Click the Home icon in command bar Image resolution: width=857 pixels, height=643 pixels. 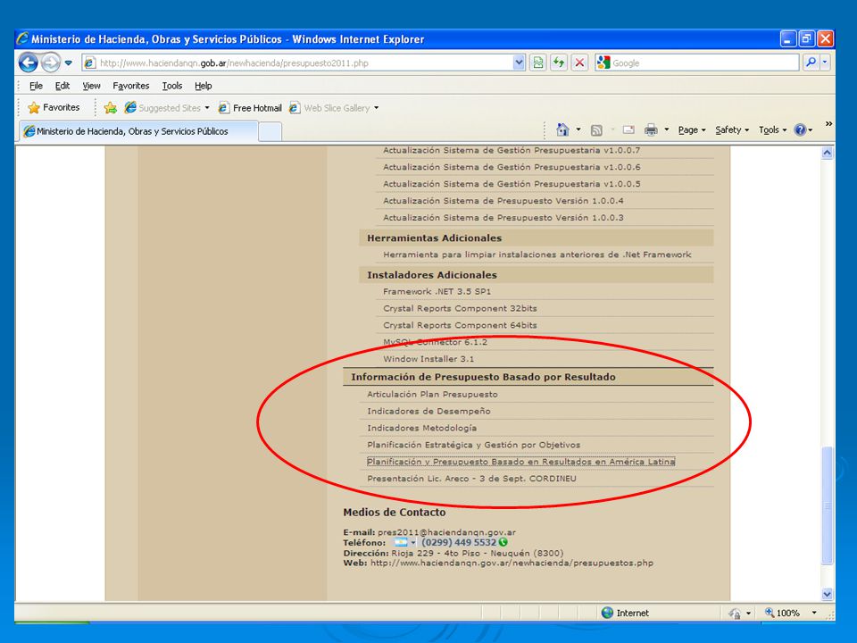(562, 129)
